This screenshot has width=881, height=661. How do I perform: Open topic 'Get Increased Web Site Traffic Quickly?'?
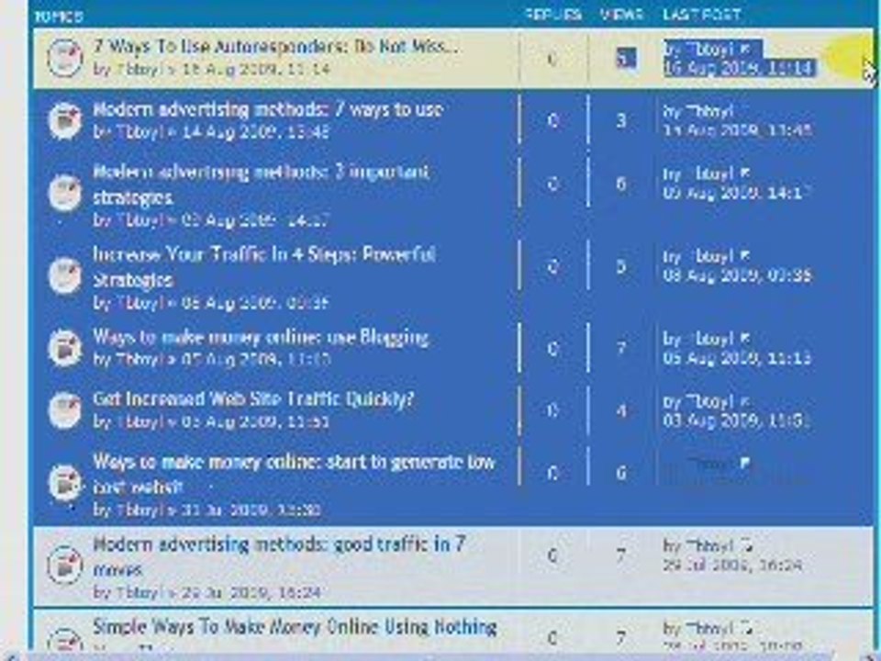(x=253, y=399)
